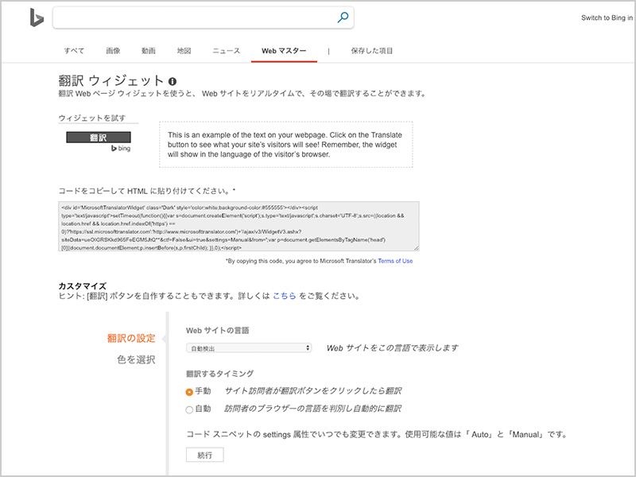Click the Switch to Bing in link
Image resolution: width=636 pixels, height=477 pixels.
(x=607, y=17)
